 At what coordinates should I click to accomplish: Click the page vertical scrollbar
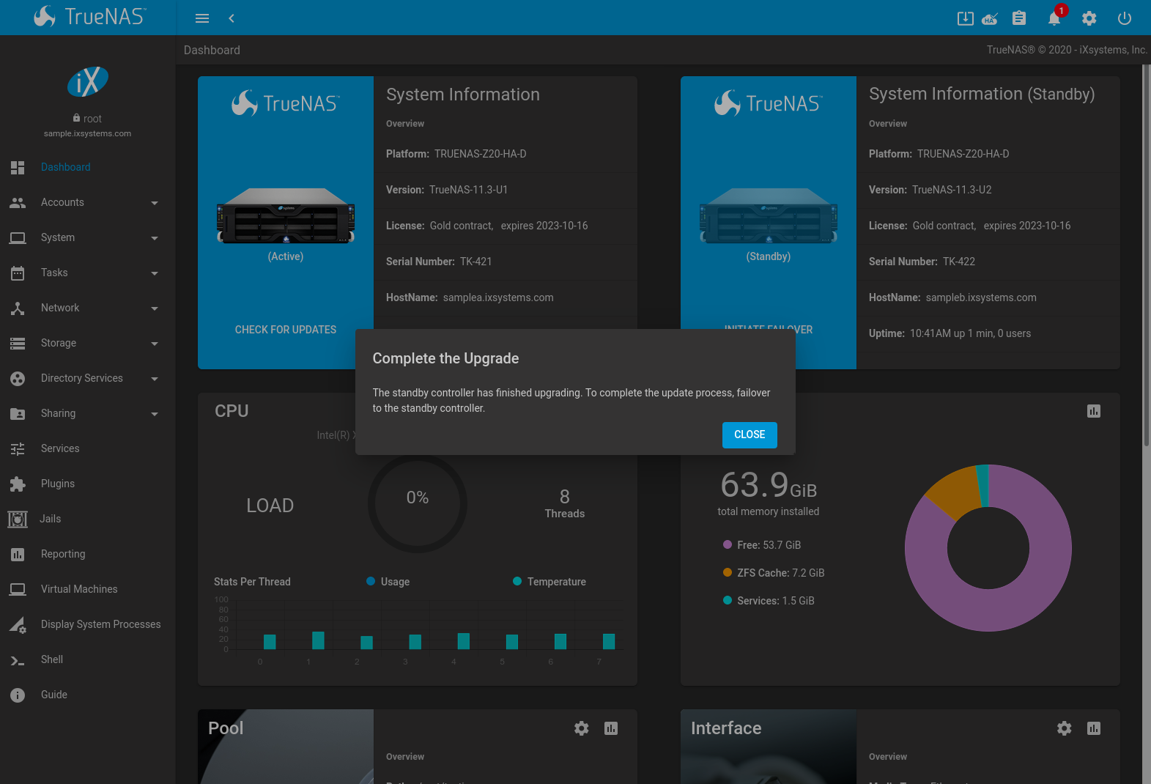click(1147, 255)
